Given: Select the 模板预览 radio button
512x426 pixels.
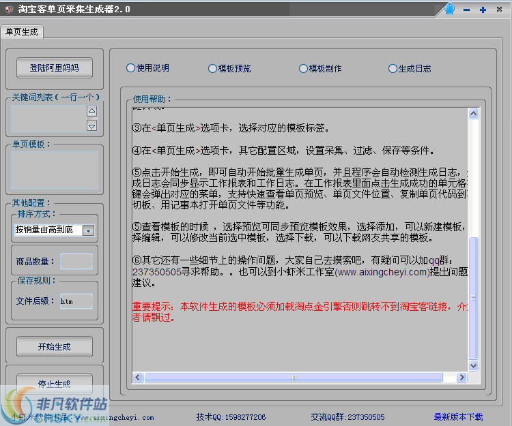Looking at the screenshot, I should pos(229,68).
